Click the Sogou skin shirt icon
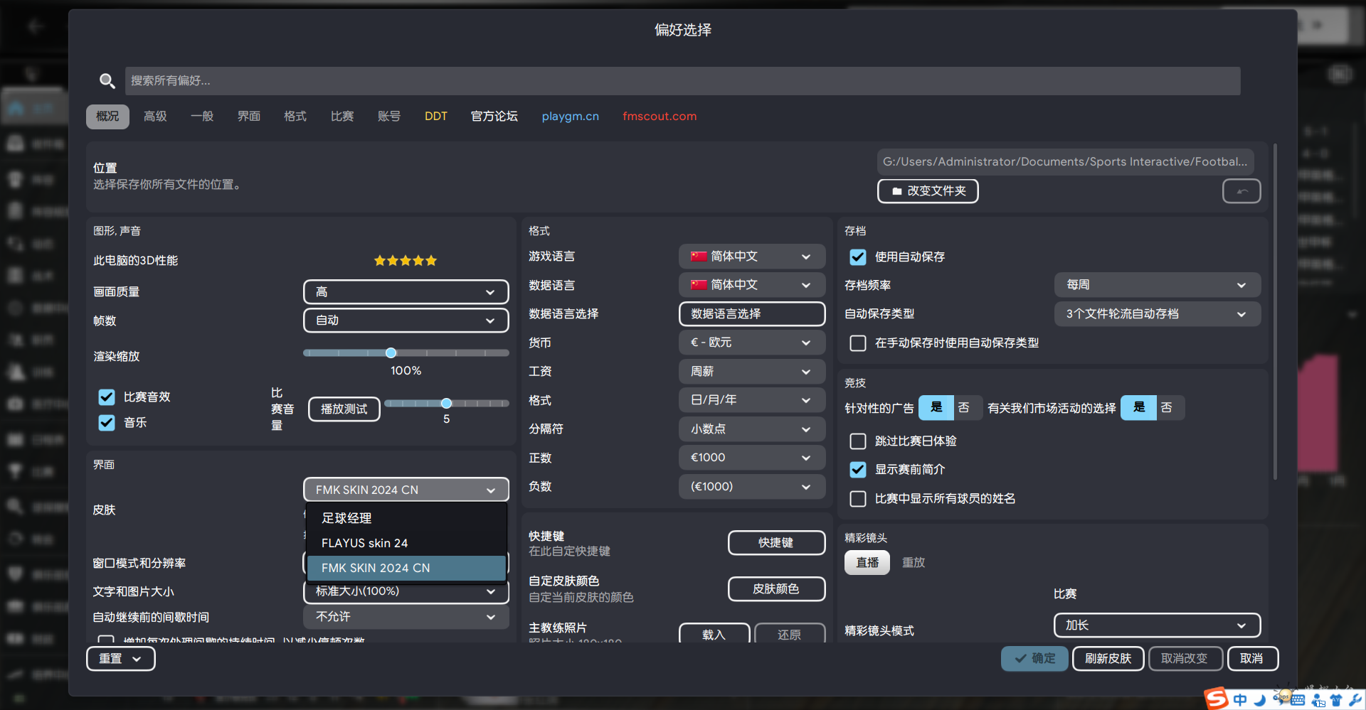The width and height of the screenshot is (1366, 710). [x=1336, y=700]
